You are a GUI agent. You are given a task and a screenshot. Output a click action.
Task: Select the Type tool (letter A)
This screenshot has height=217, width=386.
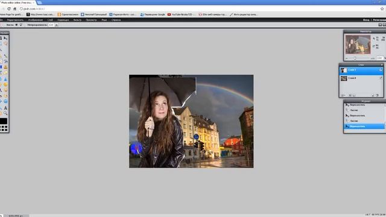tap(5, 108)
